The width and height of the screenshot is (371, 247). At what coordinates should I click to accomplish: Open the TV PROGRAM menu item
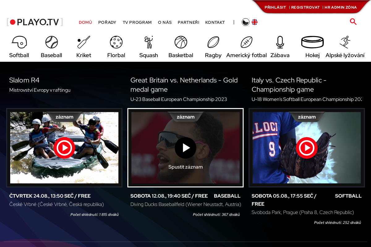[x=137, y=22]
